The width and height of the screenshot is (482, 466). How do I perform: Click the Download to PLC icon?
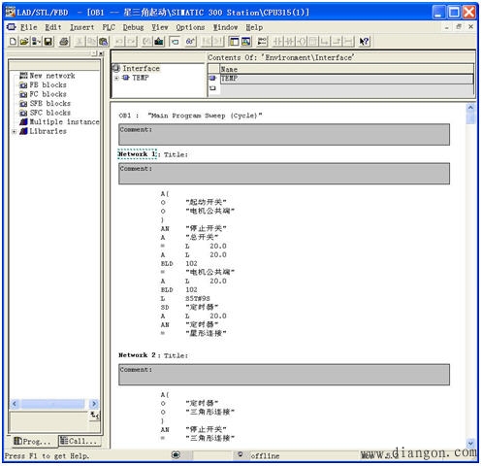(159, 42)
